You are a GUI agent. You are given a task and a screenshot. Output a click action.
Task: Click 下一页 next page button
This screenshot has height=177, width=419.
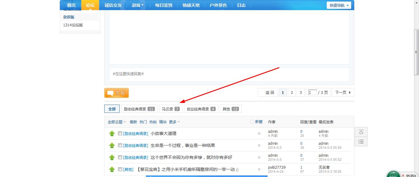pos(343,92)
